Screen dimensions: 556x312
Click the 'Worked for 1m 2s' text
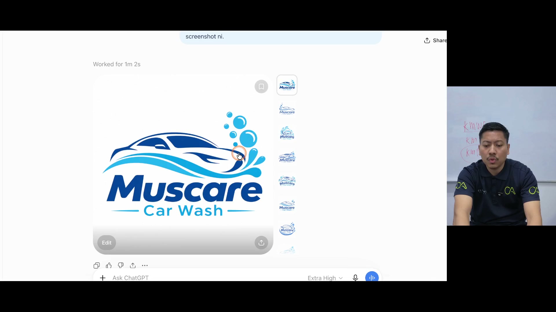(x=117, y=64)
